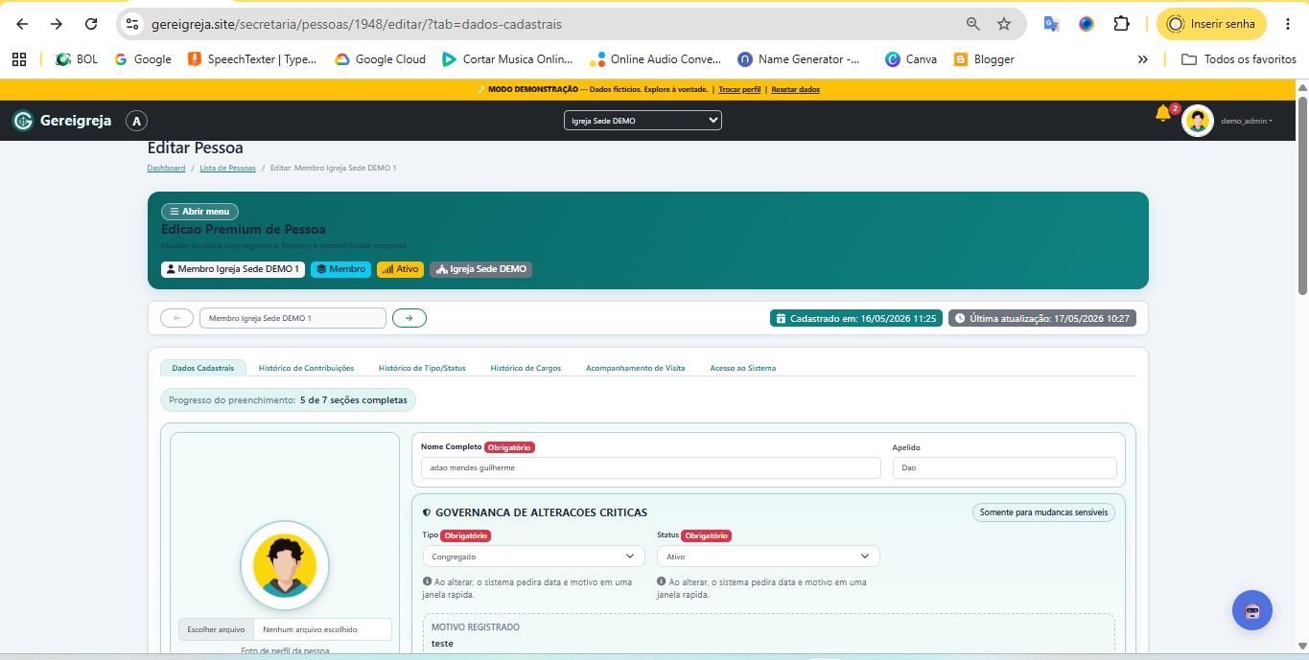The image size is (1309, 660).
Task: Go to Dashboard breadcrumb
Action: coord(166,168)
